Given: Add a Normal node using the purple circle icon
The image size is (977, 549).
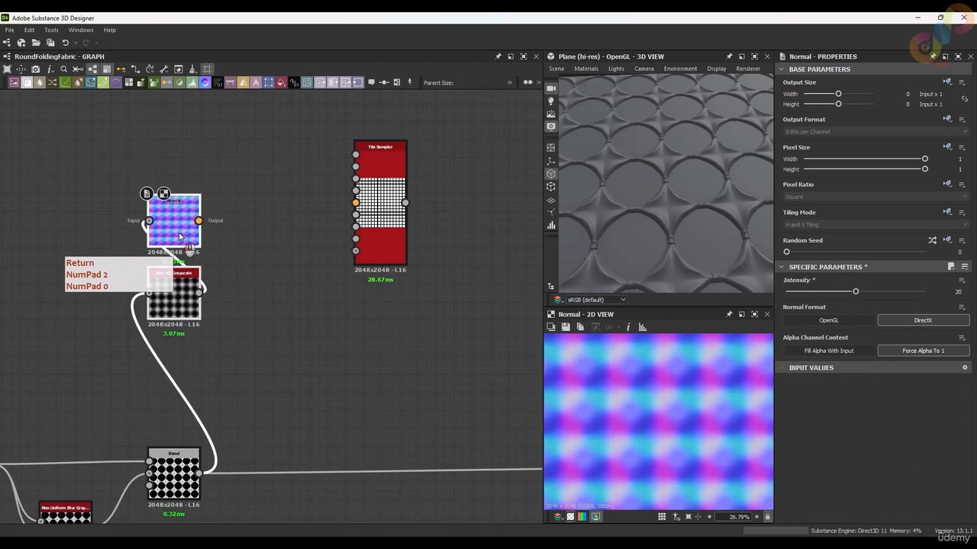Looking at the screenshot, I should 205,82.
